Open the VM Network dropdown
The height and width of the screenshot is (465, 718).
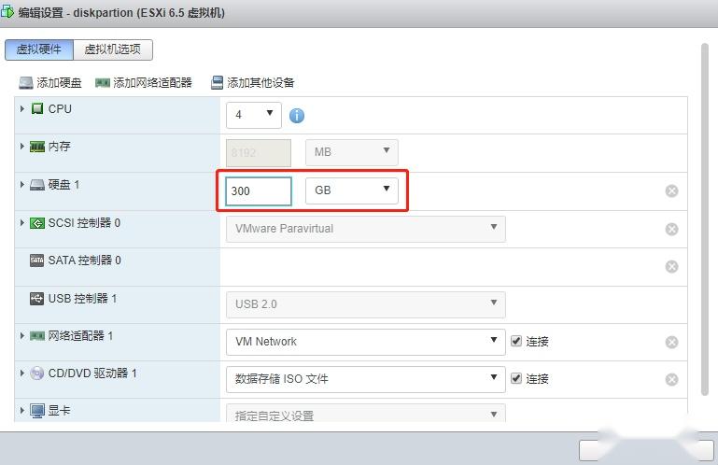point(365,342)
